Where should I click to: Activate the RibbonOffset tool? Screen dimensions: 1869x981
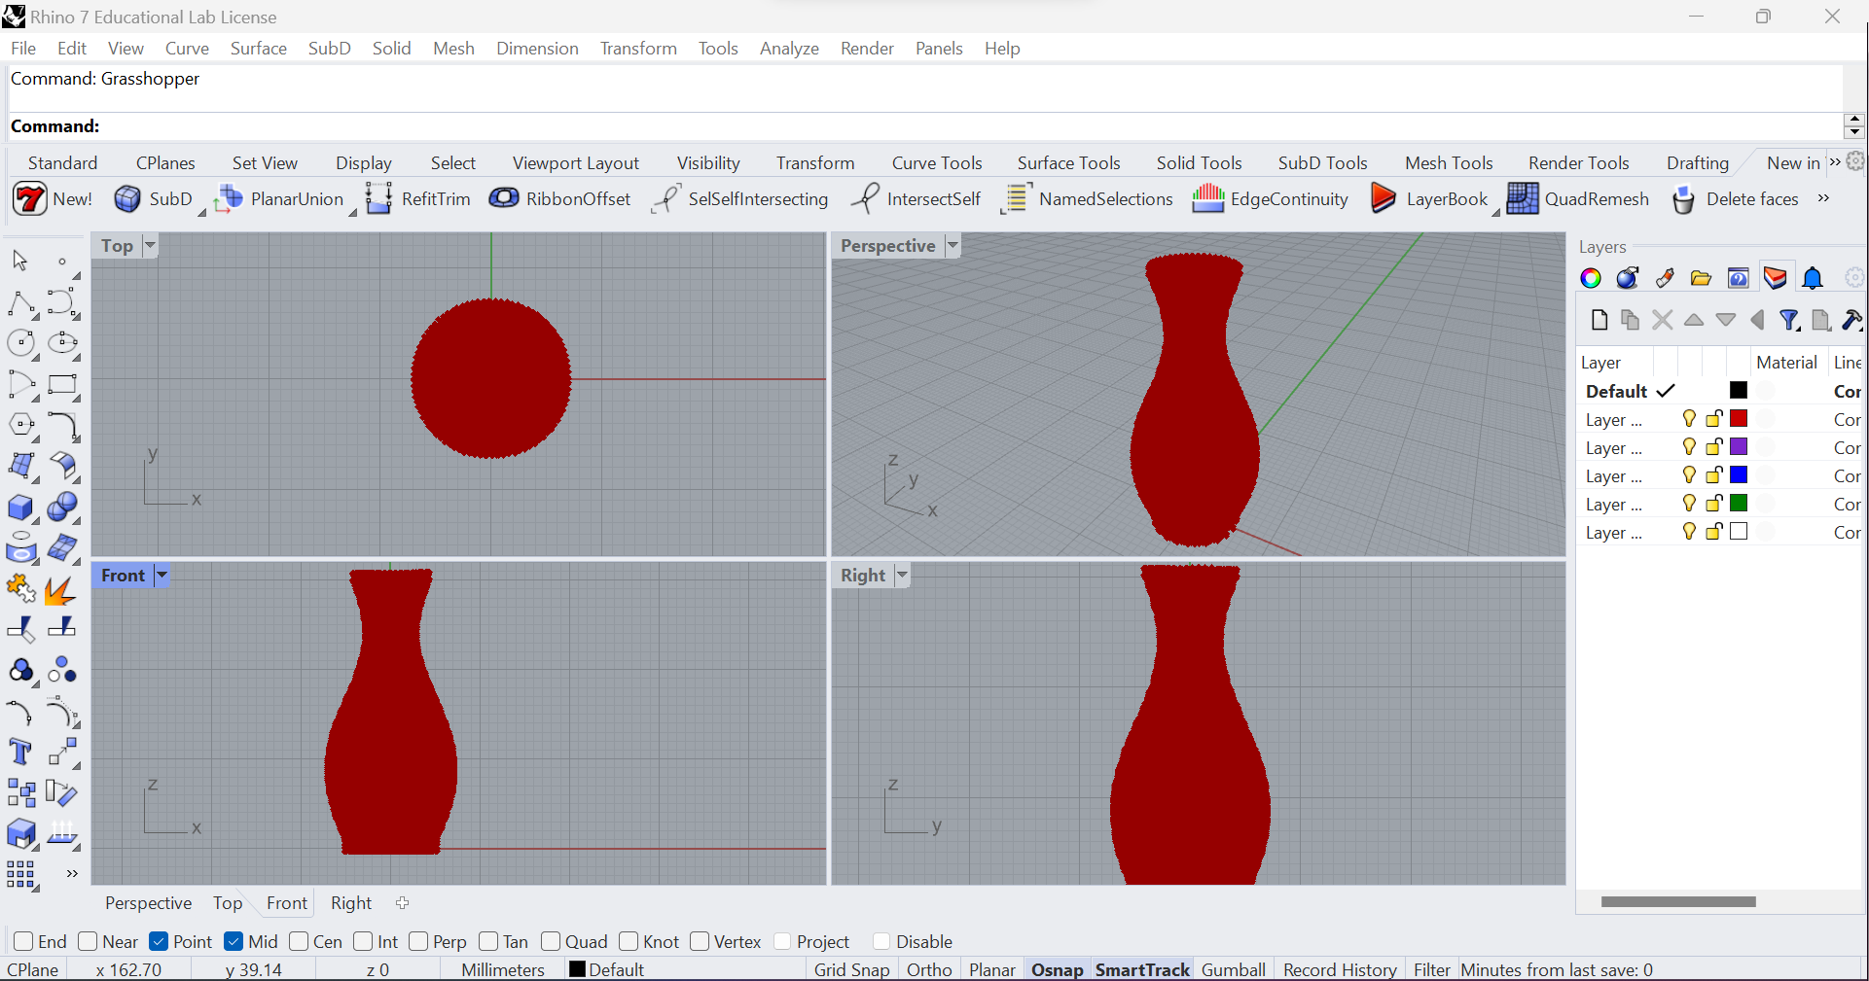(560, 198)
